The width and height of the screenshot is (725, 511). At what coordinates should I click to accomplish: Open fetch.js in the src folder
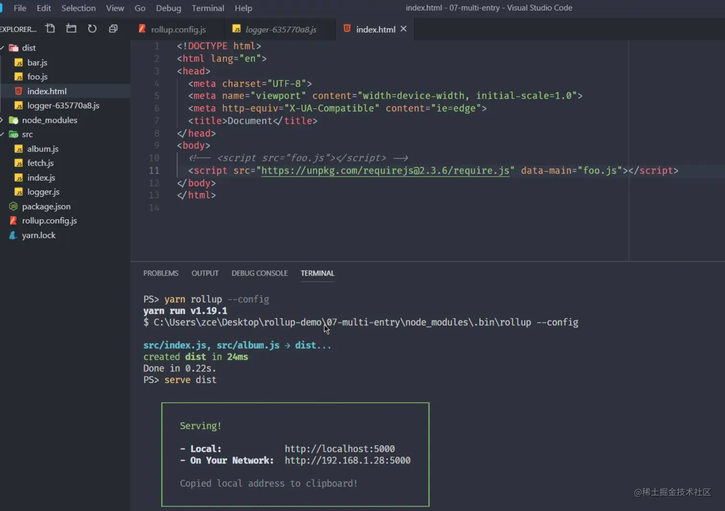40,163
